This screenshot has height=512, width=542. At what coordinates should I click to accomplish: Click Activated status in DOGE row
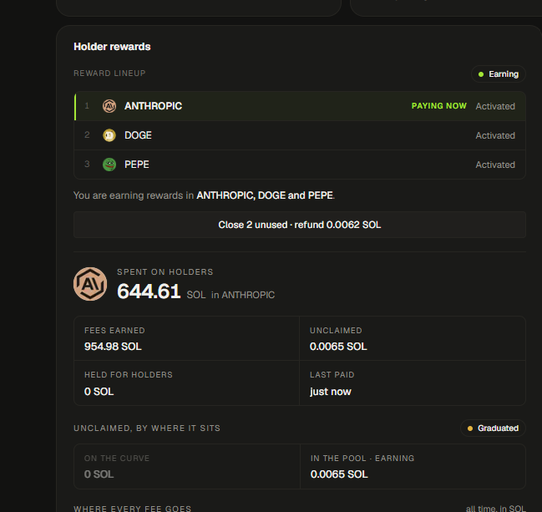[495, 135]
